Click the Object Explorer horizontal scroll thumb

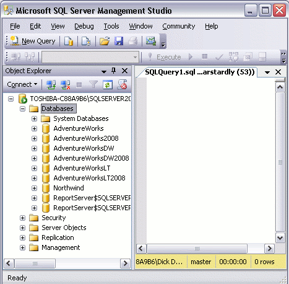(x=35, y=264)
